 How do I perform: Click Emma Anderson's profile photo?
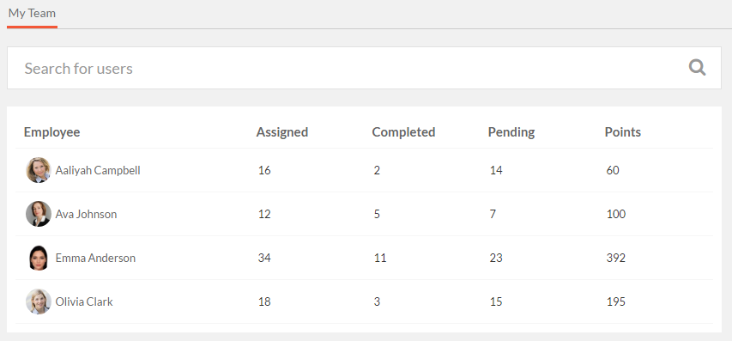coord(39,258)
